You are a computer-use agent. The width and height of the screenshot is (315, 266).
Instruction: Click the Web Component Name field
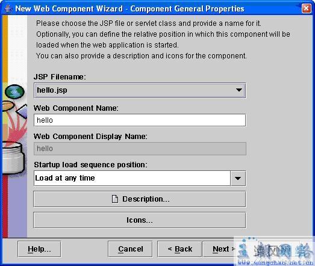(140, 120)
